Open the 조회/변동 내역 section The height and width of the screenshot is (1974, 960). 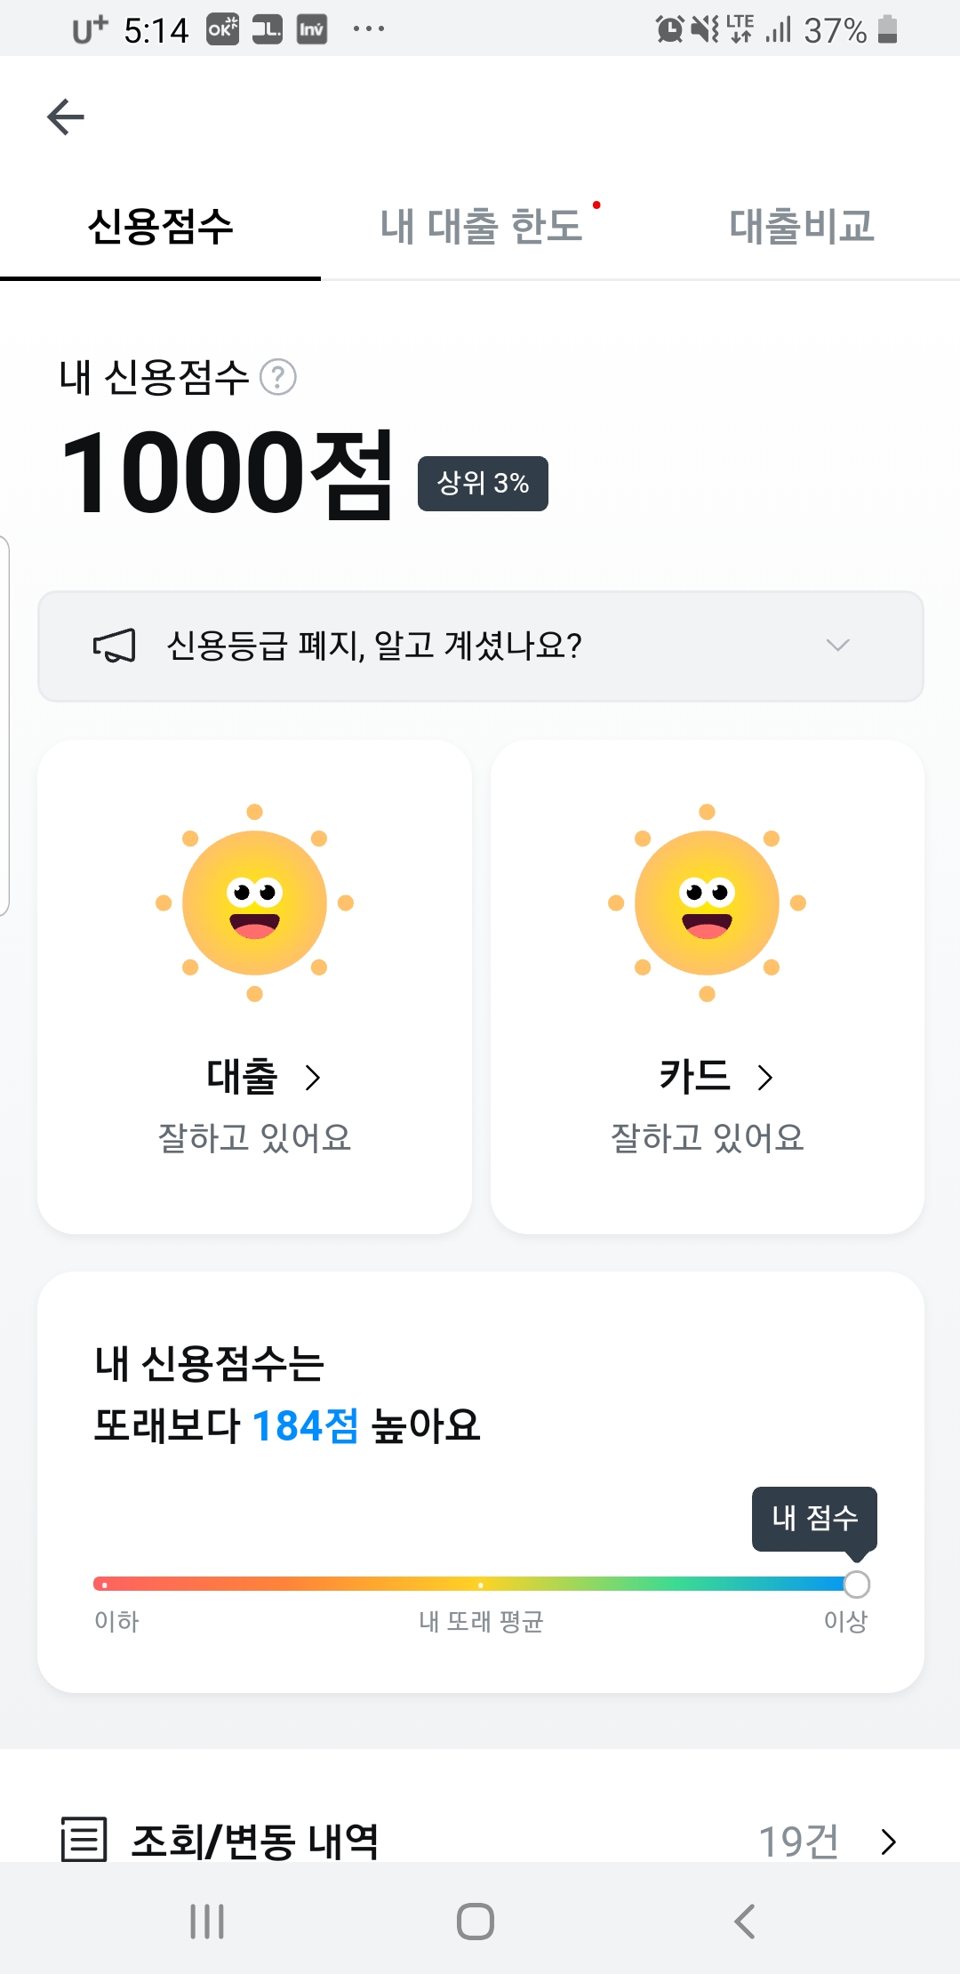click(255, 1841)
